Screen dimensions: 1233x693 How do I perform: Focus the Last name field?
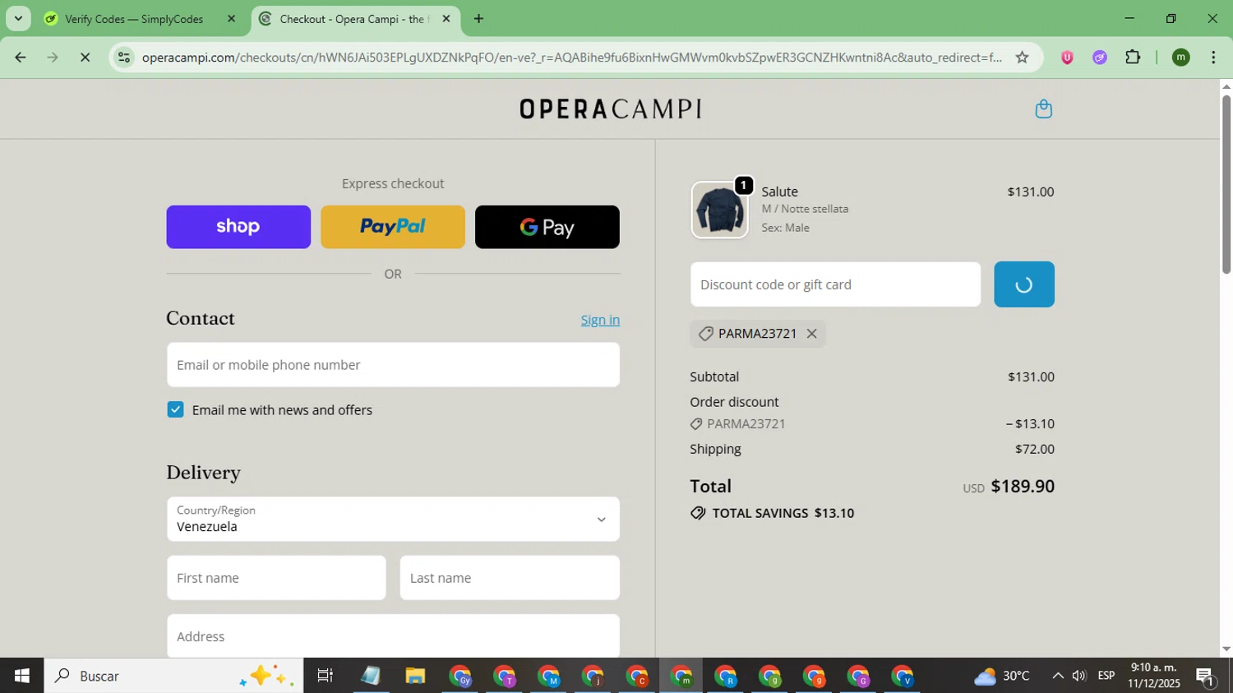click(x=510, y=578)
